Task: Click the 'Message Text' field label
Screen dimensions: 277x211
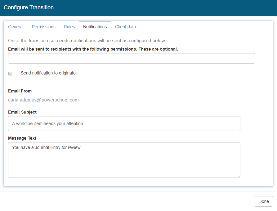Action: tap(22, 138)
